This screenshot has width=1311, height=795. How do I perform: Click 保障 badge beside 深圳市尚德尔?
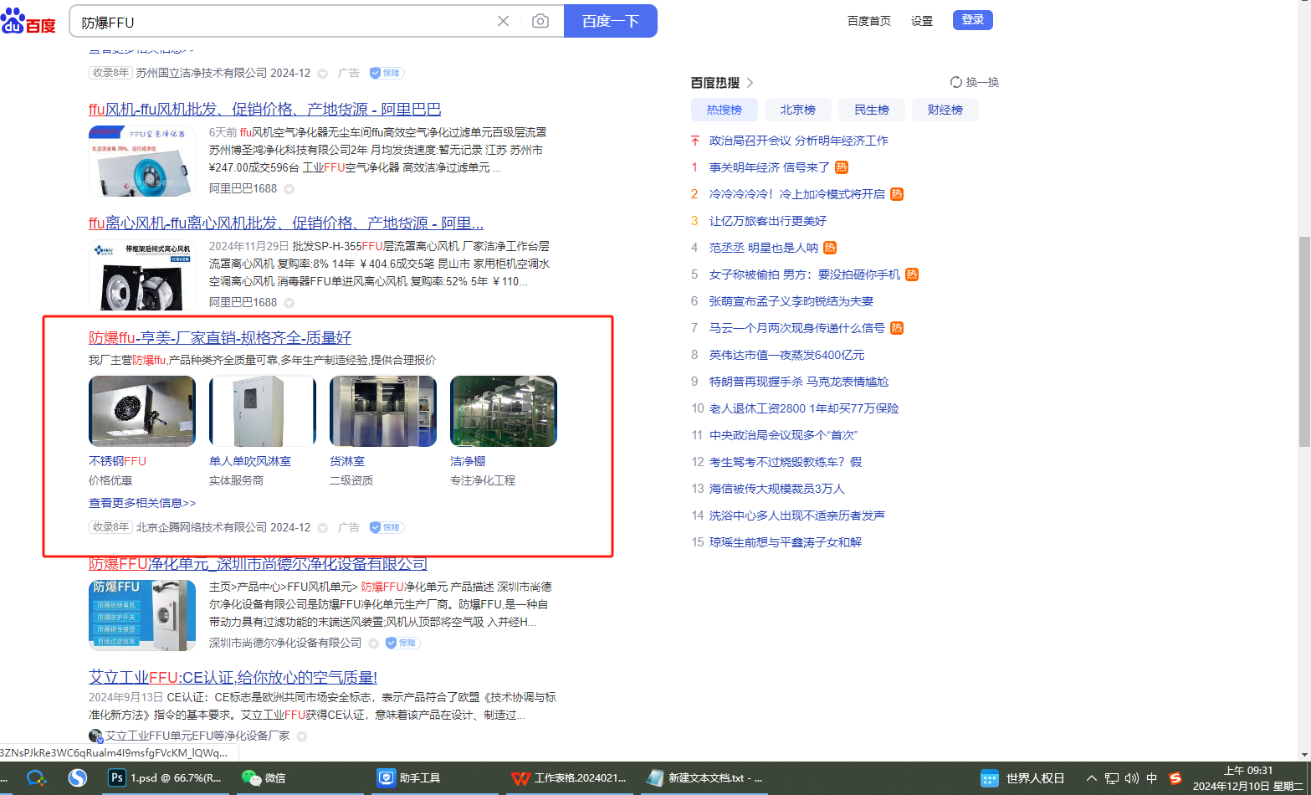point(402,643)
